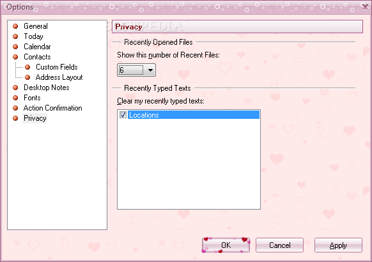Screen dimensions: 372x262
Task: Click the red bullet icon beside General
Action: point(15,26)
